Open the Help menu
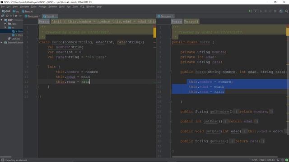 click(99, 7)
